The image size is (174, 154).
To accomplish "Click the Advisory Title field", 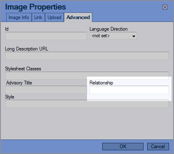I will point(46,90).
